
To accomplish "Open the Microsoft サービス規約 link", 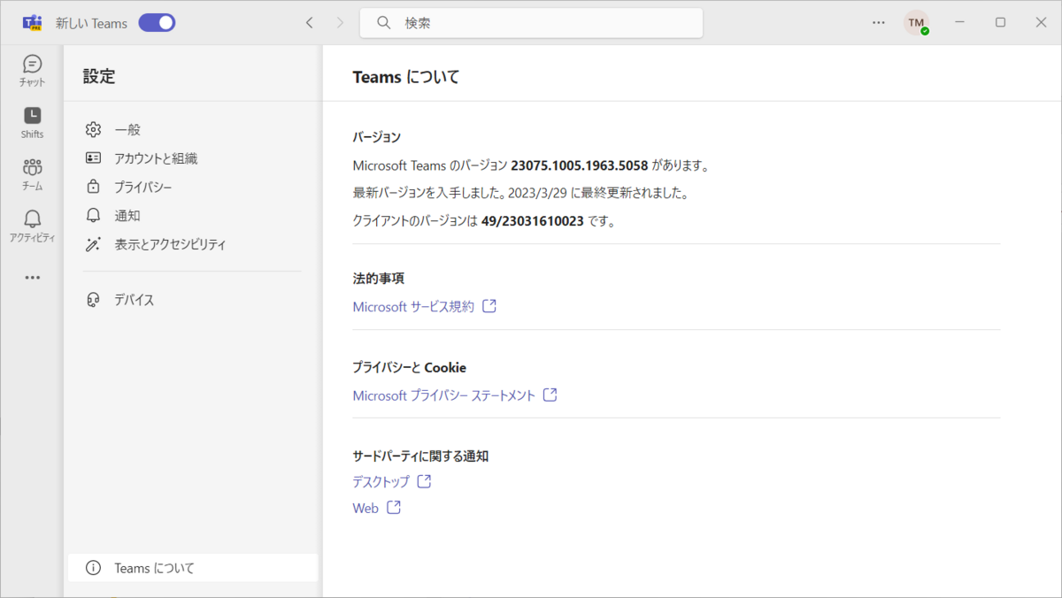I will [413, 307].
